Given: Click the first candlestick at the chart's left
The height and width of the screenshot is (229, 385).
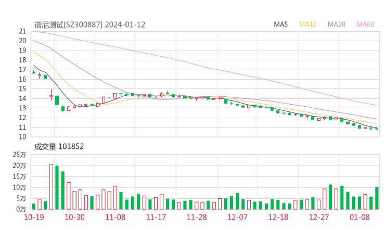Looking at the screenshot, I should pos(34,72).
